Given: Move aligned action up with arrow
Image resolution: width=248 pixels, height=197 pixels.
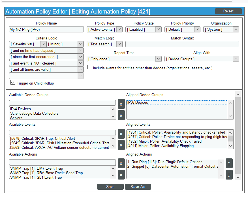Looking at the screenshot, I should (229, 163).
